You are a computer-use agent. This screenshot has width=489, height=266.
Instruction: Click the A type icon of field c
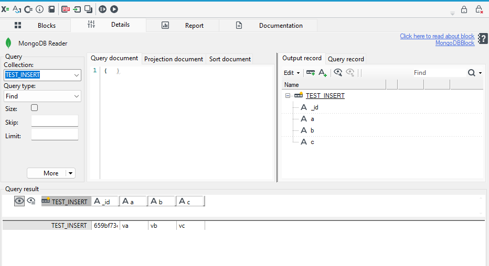[x=304, y=142]
